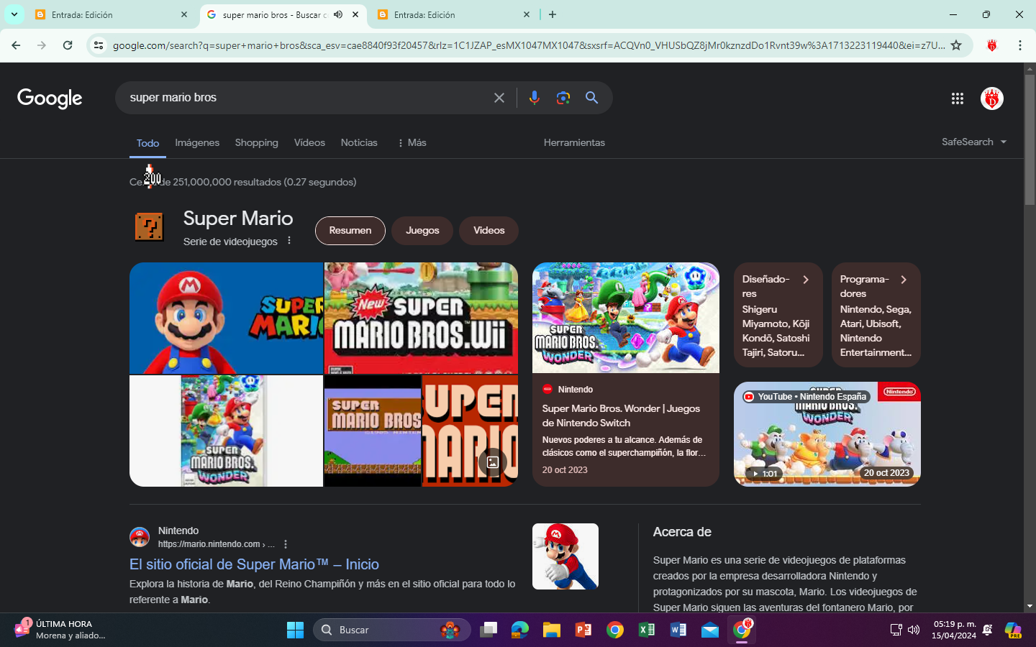The width and height of the screenshot is (1036, 647).
Task: Open the image gallery icon on collage
Action: click(493, 462)
